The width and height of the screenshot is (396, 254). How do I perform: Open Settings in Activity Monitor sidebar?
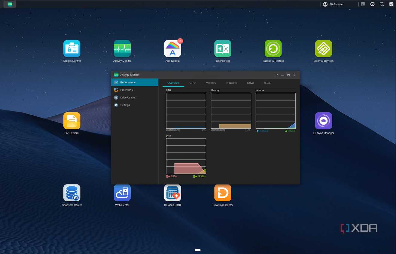[135, 105]
